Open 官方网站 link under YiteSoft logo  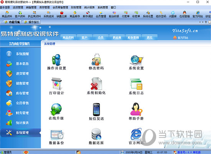click(181, 38)
